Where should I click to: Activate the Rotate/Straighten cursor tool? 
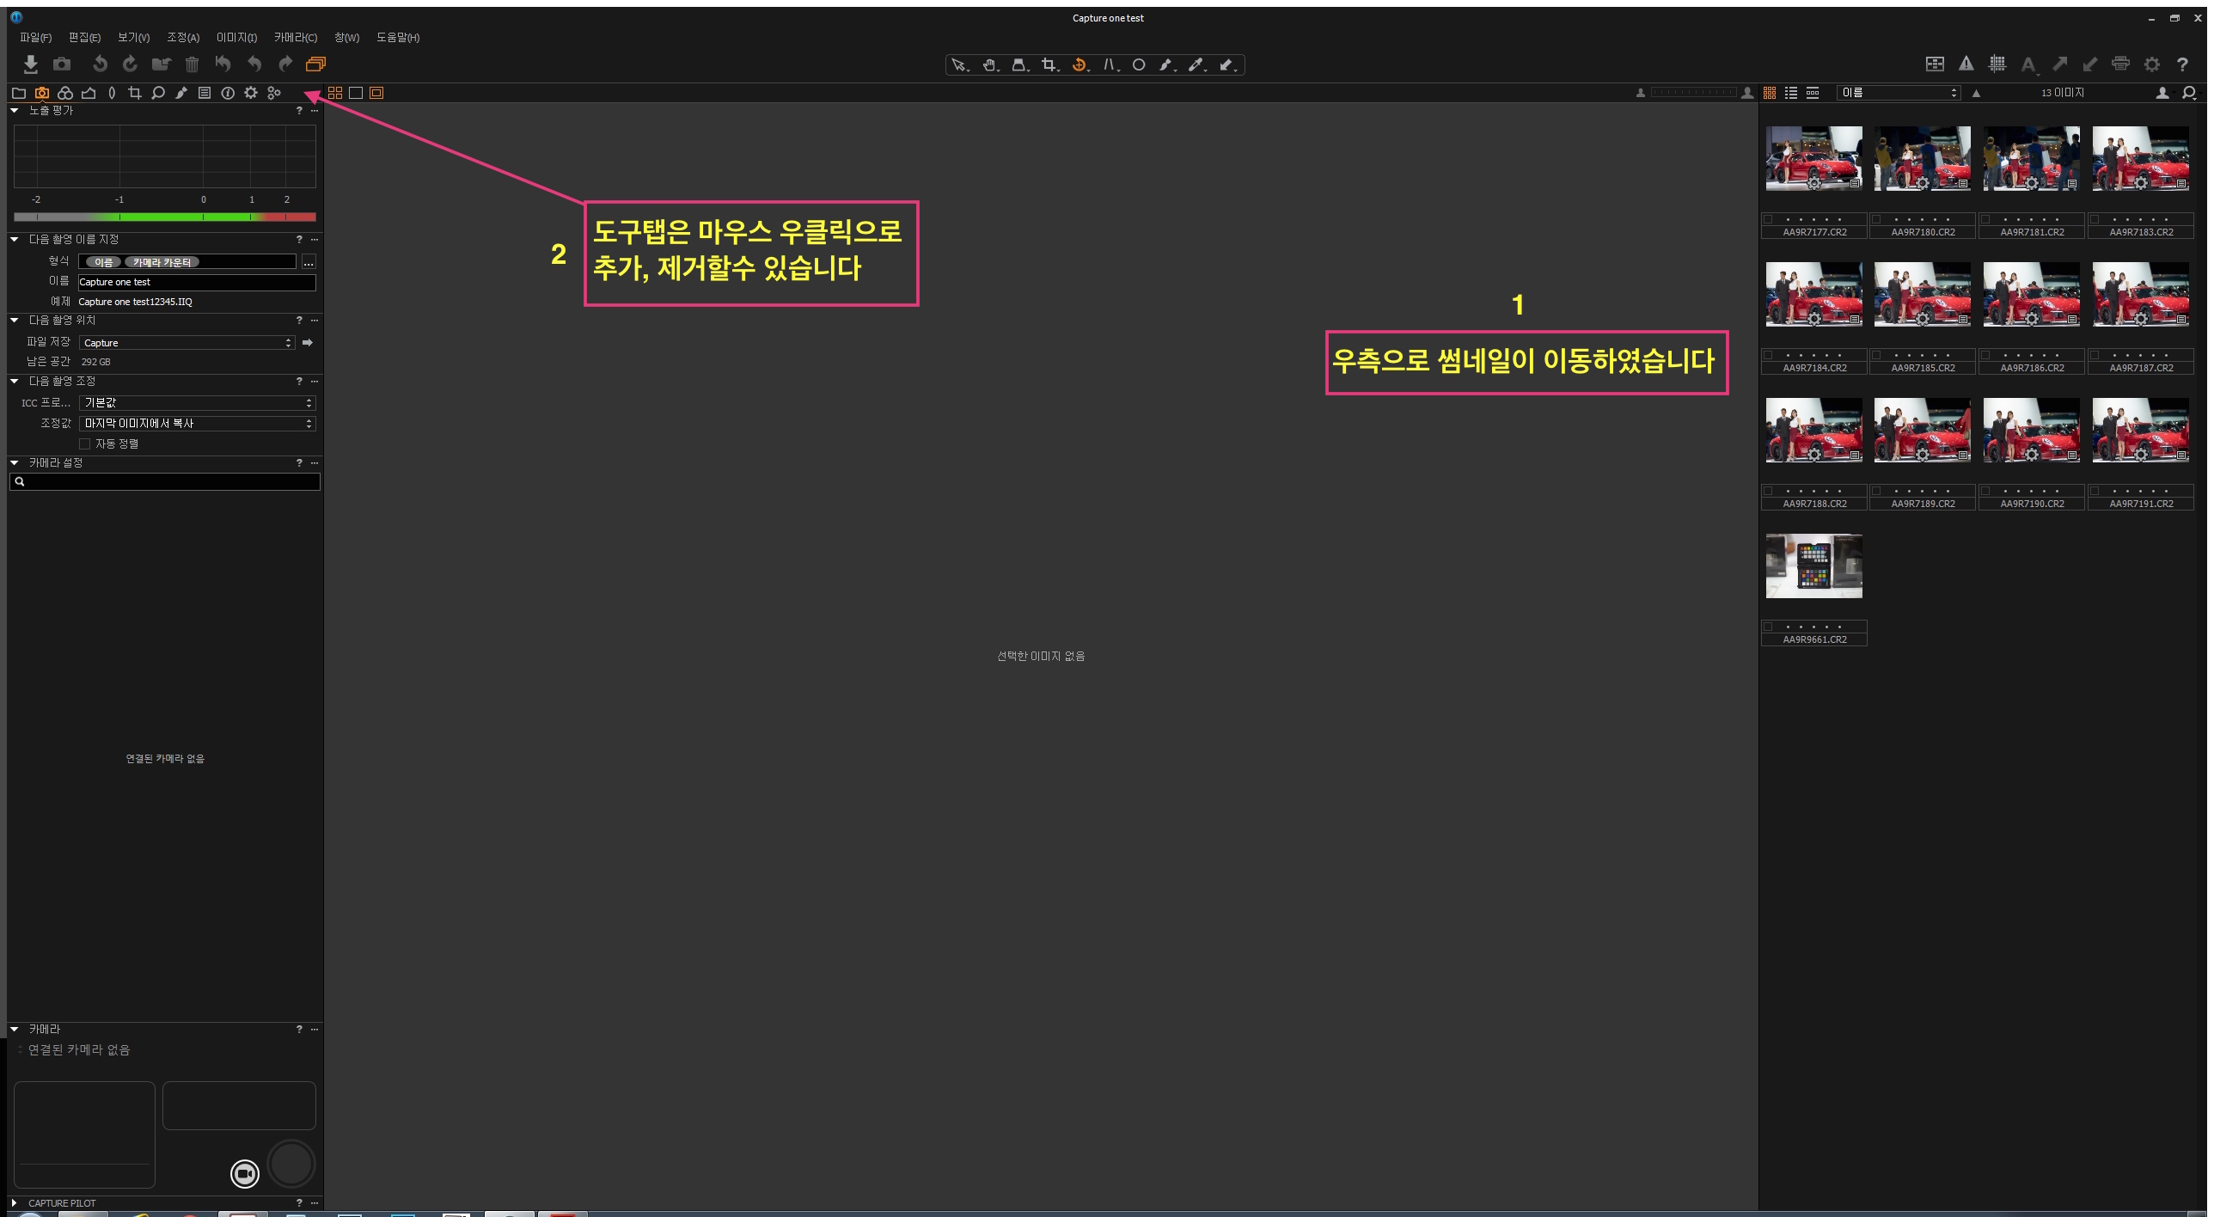tap(1079, 64)
